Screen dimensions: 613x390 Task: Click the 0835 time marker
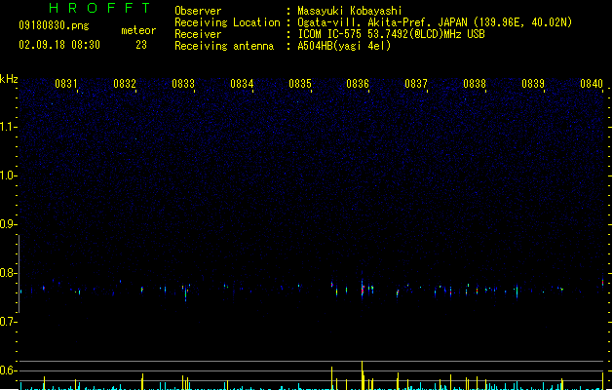(x=300, y=83)
